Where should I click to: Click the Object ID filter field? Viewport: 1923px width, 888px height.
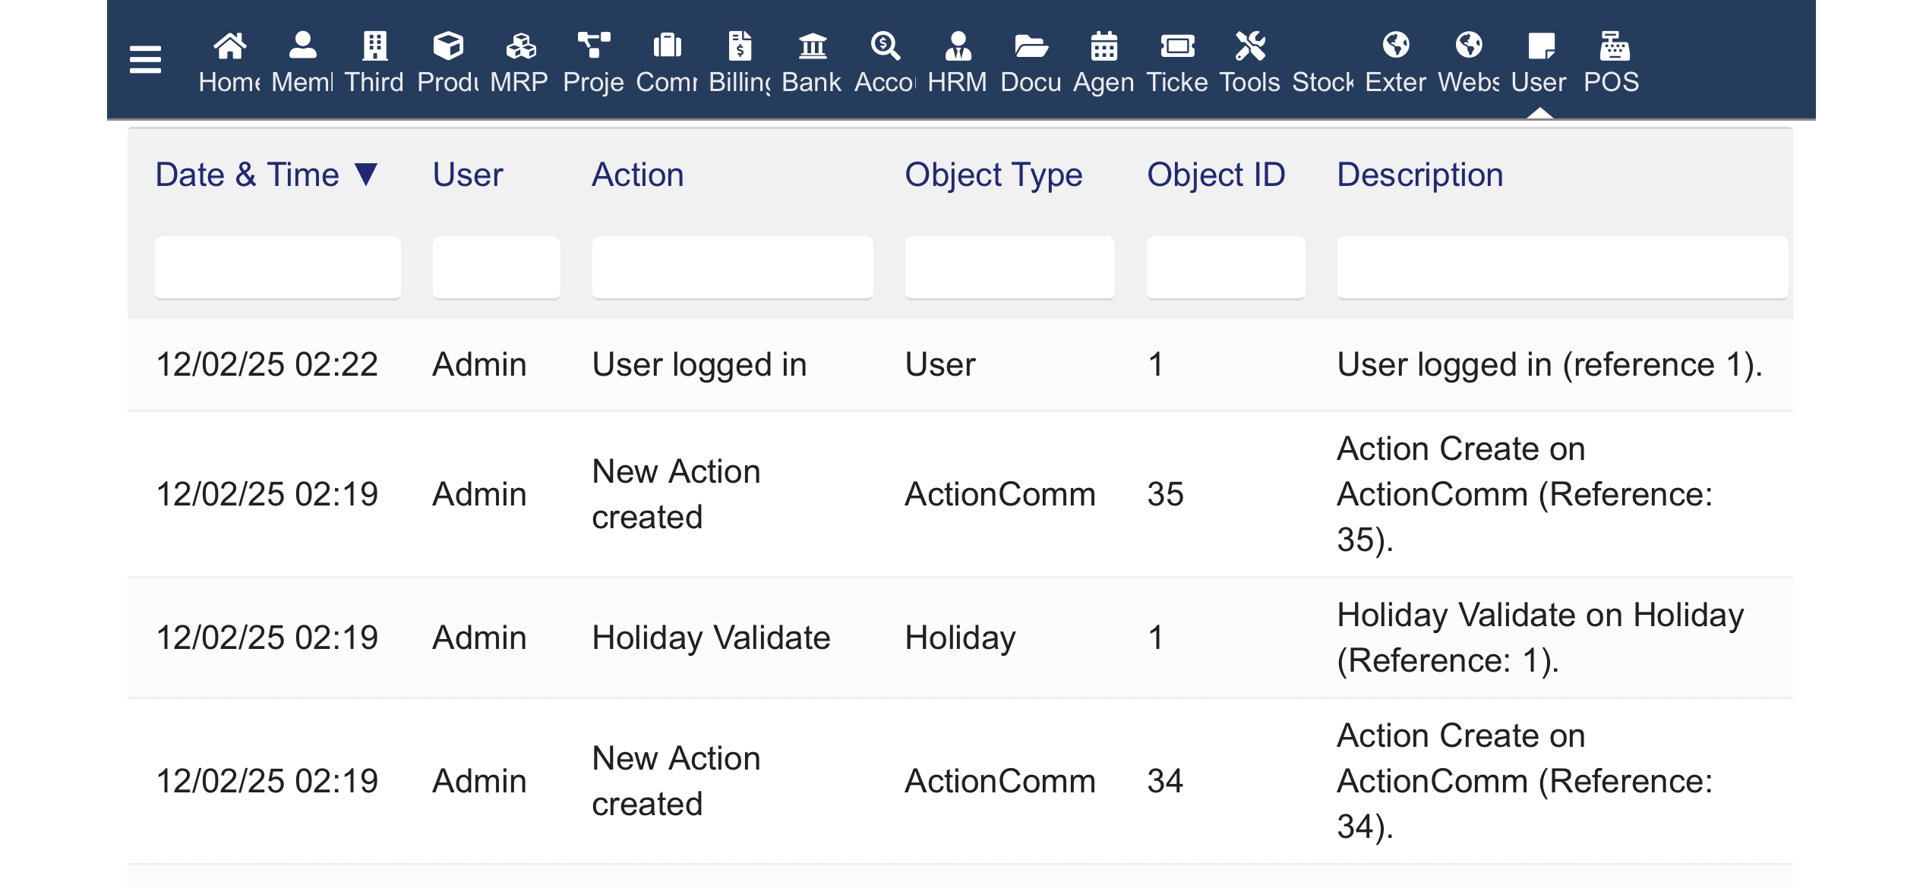pos(1225,267)
